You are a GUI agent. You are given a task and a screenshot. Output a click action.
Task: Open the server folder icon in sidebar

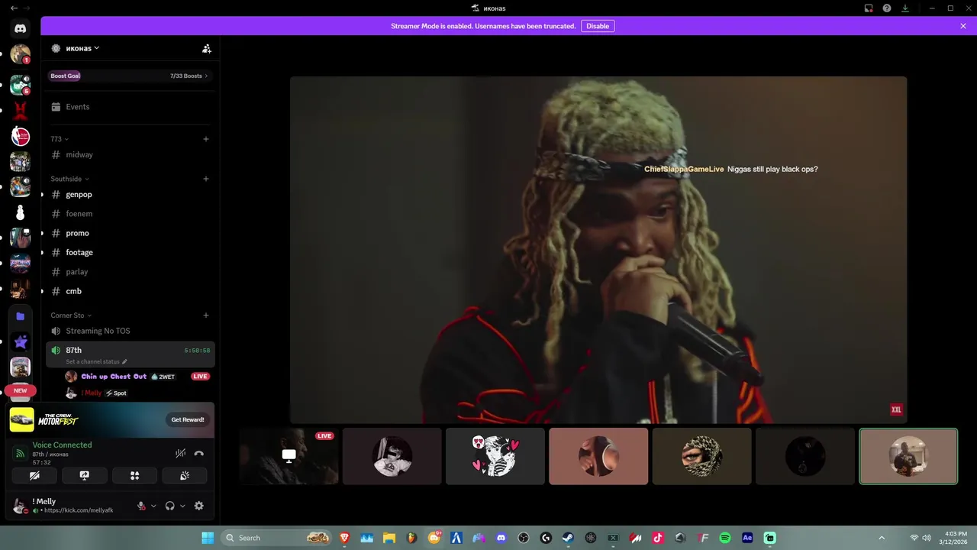tap(21, 316)
